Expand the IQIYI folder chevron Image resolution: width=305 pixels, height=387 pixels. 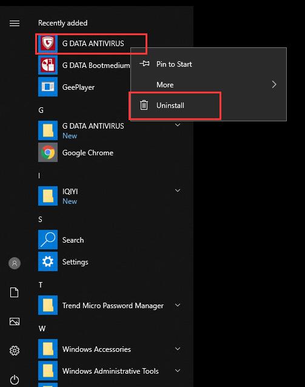pos(178,191)
